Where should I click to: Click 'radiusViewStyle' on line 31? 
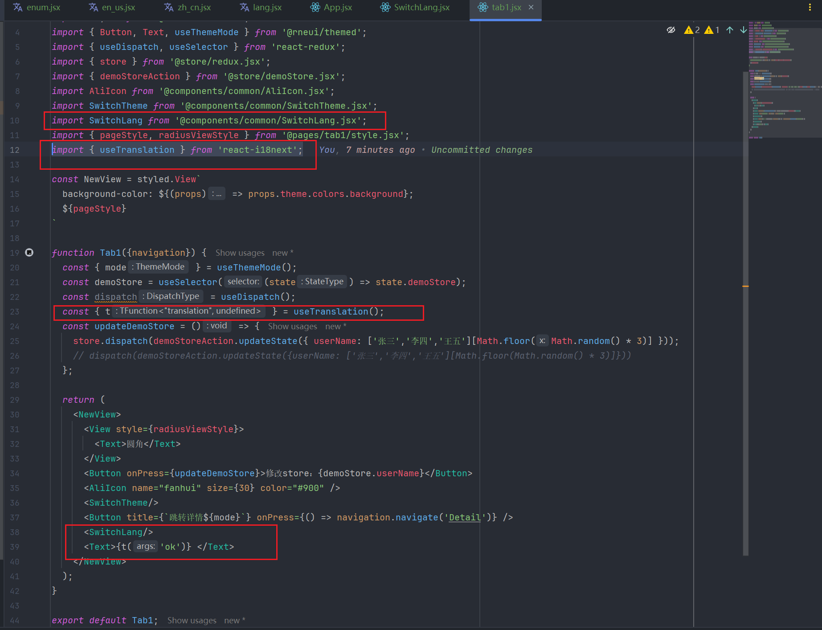tap(193, 430)
